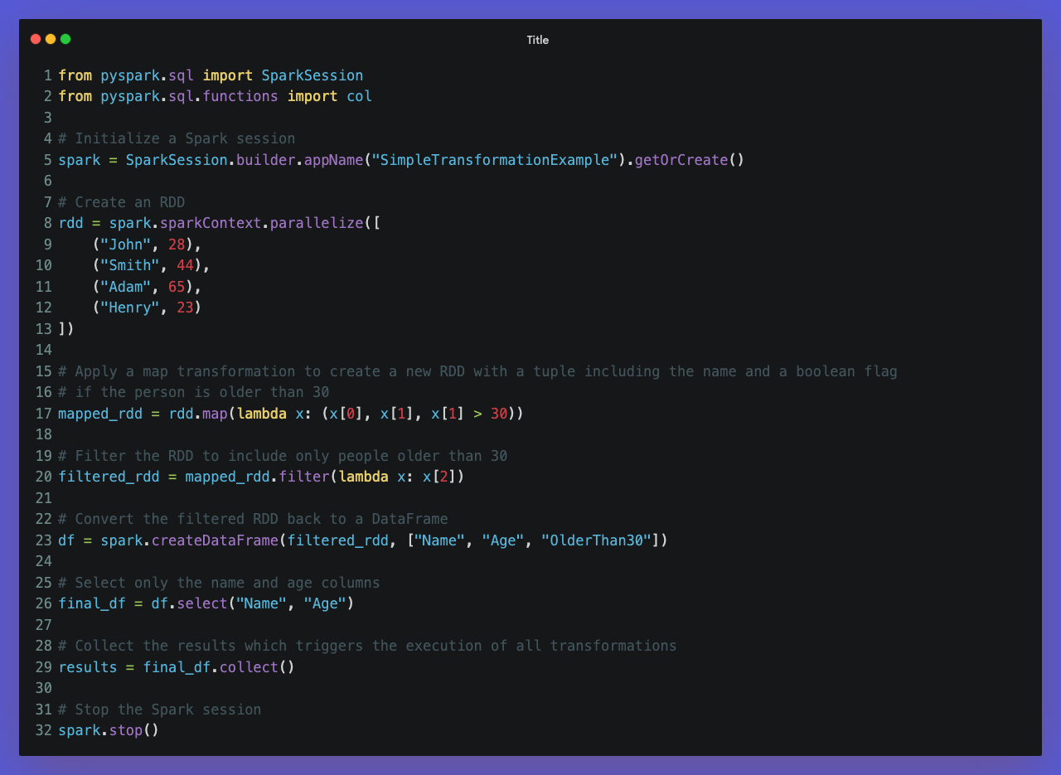Click line number 21 in the gutter

coord(43,498)
